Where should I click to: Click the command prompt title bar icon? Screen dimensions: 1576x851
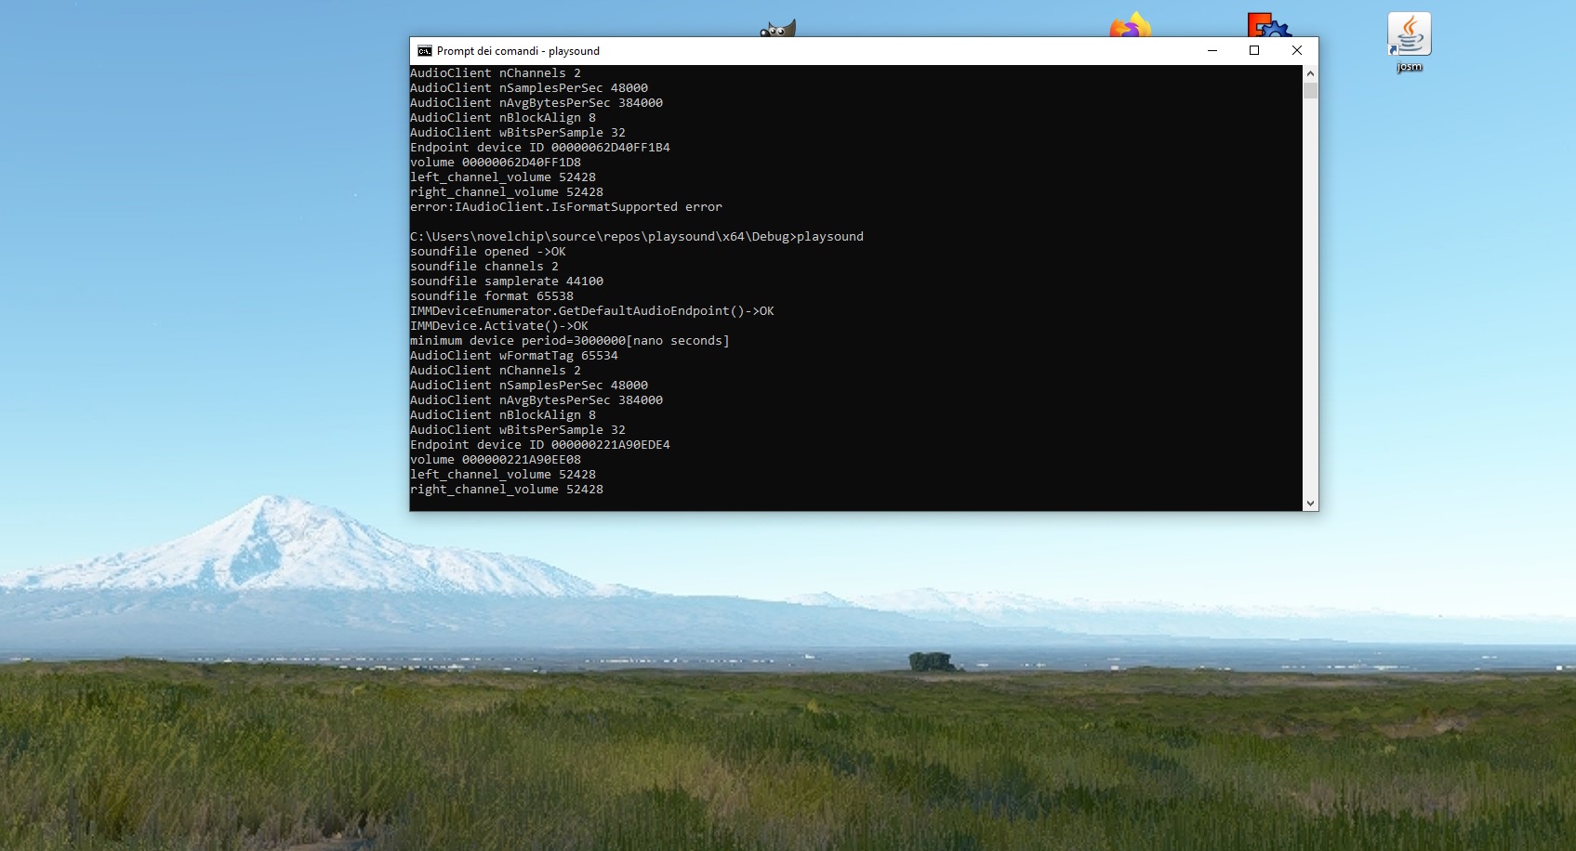tap(424, 51)
